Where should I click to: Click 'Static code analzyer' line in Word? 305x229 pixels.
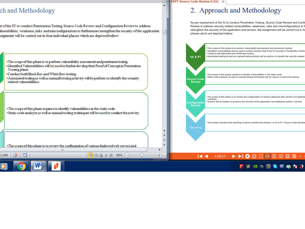coord(74,113)
